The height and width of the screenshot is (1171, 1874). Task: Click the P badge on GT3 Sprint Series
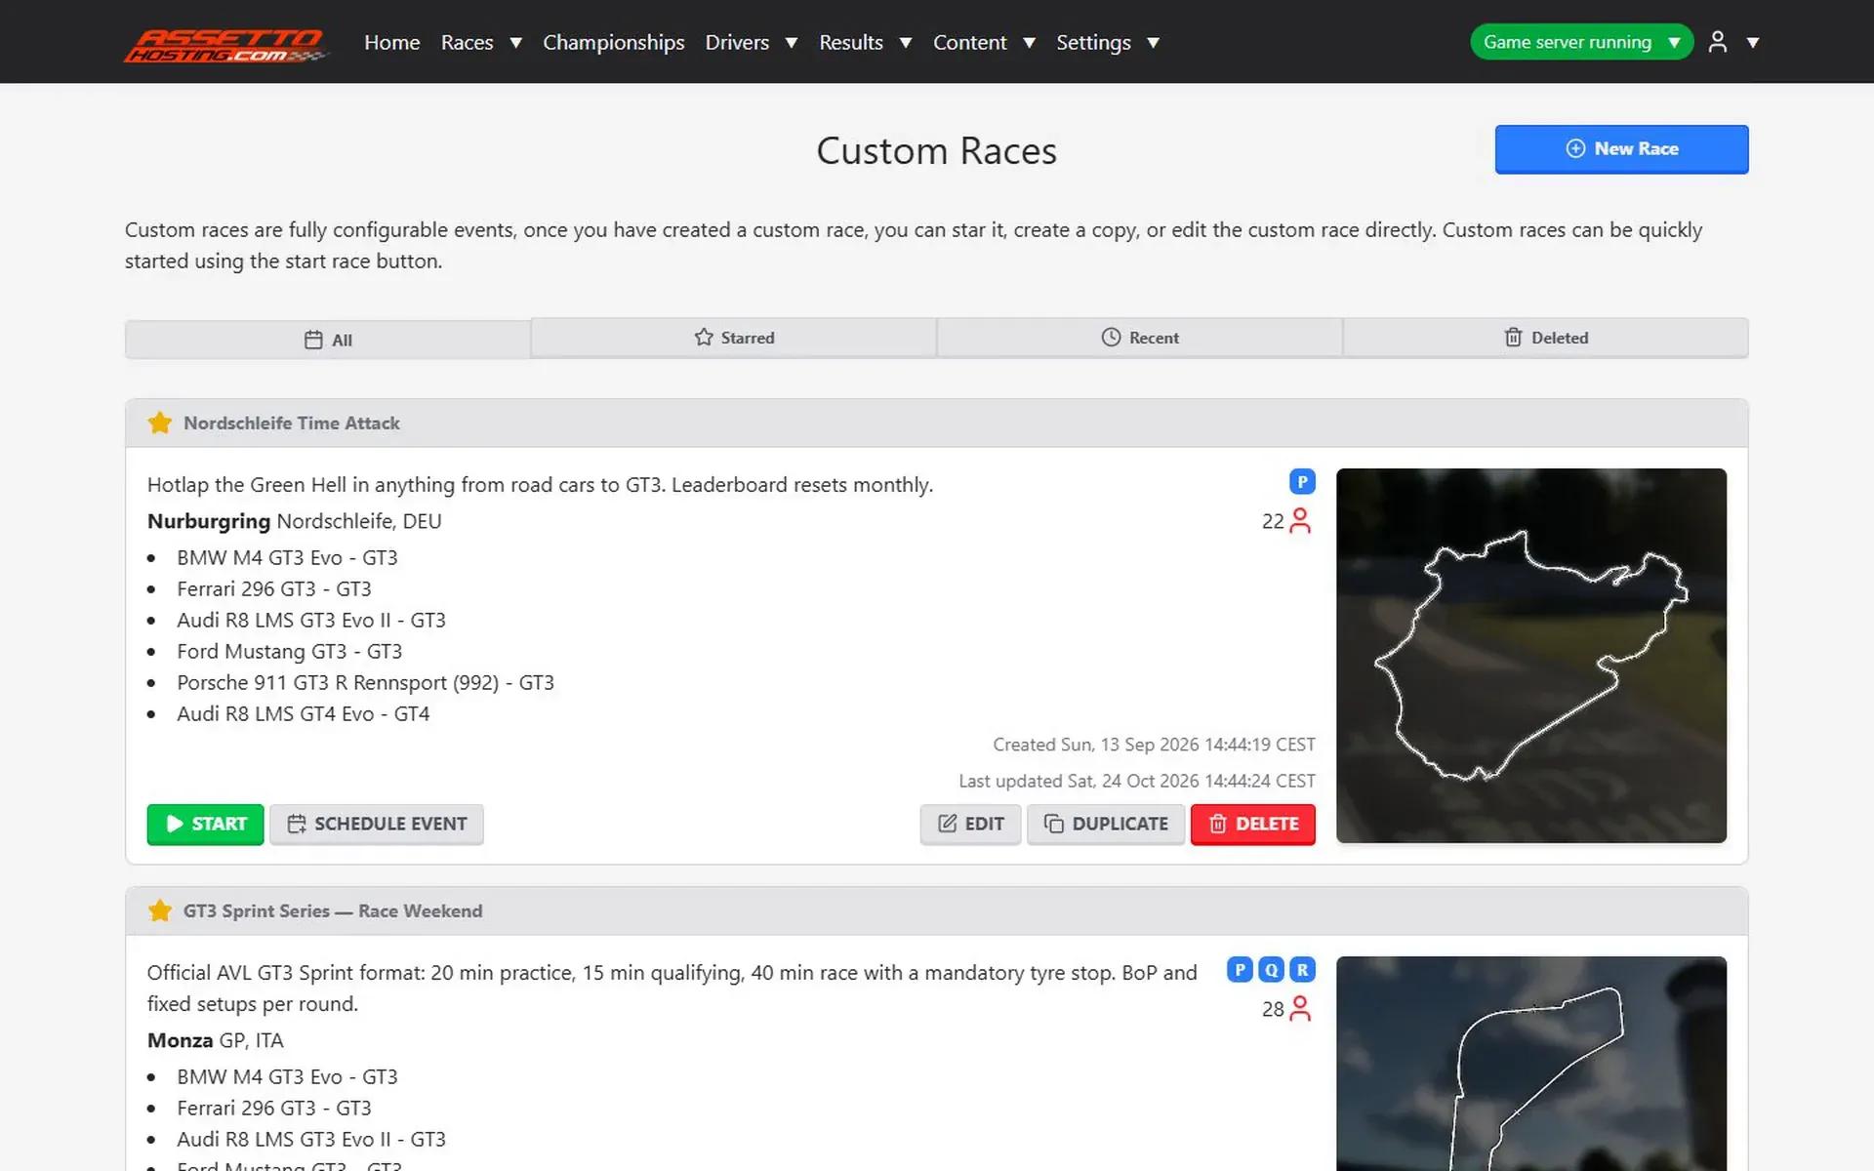1240,970
